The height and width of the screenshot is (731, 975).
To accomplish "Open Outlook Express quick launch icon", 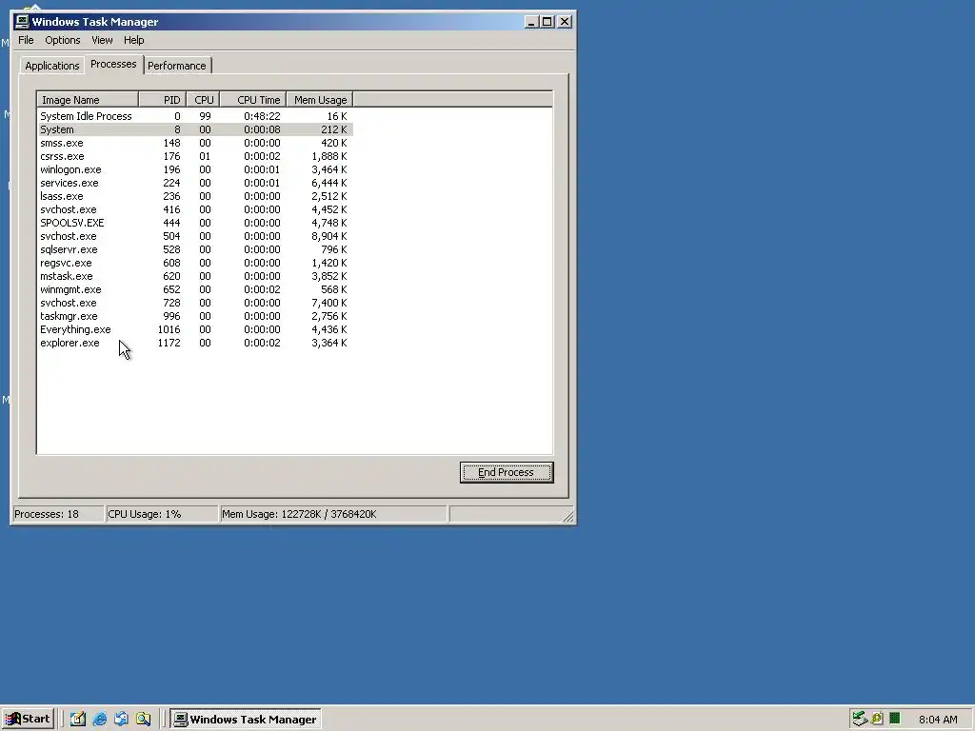I will [121, 719].
